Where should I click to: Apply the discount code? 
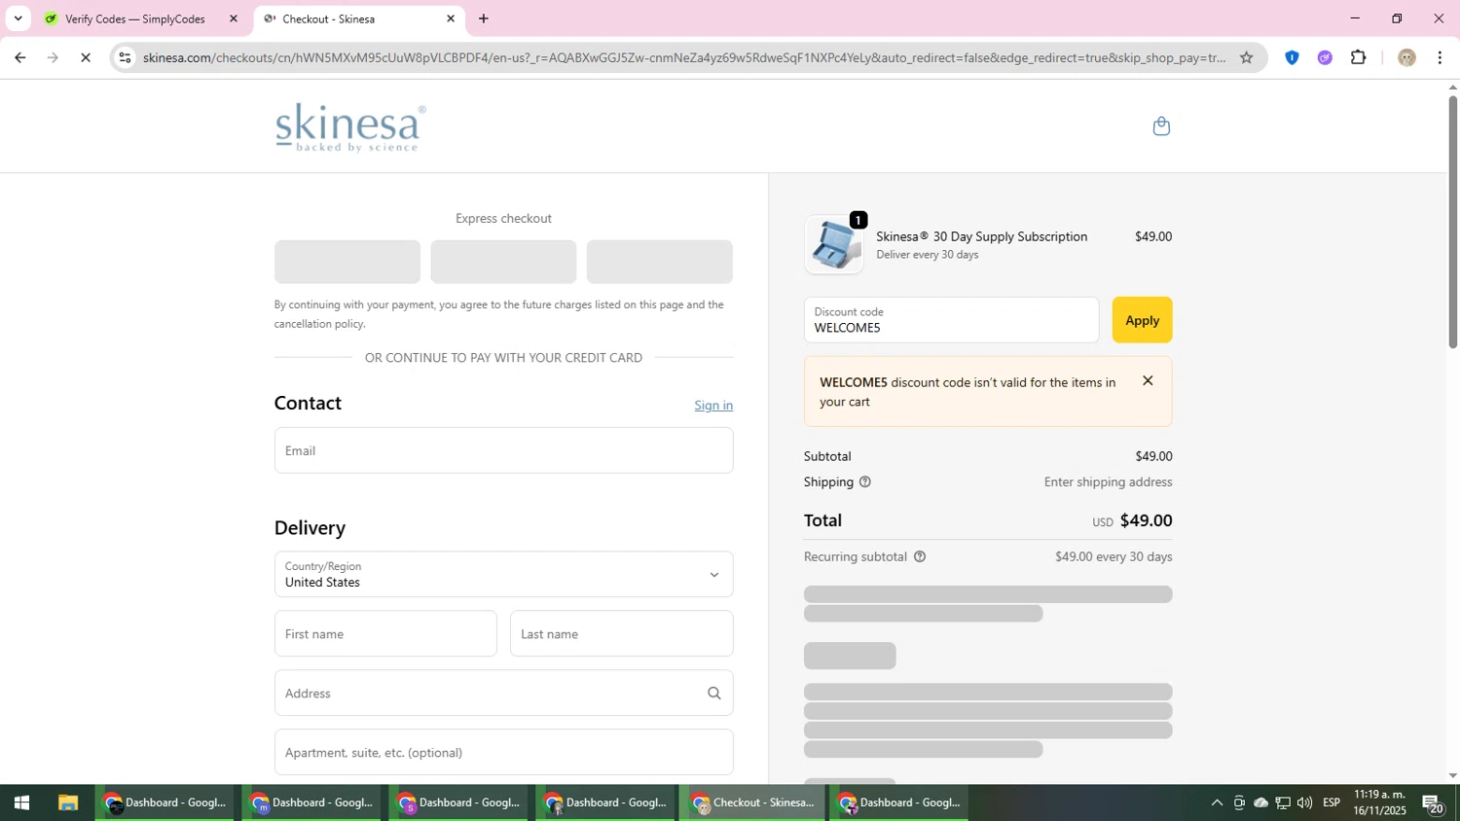click(x=1142, y=320)
